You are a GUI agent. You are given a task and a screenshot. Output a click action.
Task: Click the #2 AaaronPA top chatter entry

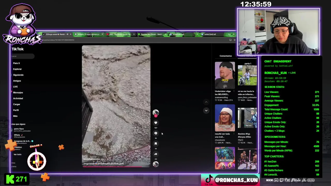[291, 166]
